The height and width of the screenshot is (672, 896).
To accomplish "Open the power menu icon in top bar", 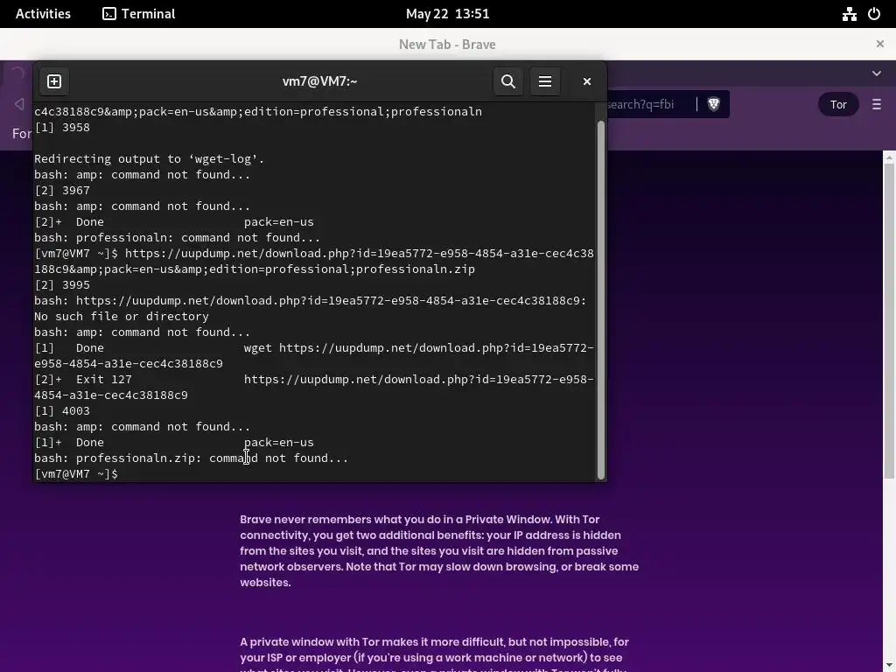I will 874,14.
